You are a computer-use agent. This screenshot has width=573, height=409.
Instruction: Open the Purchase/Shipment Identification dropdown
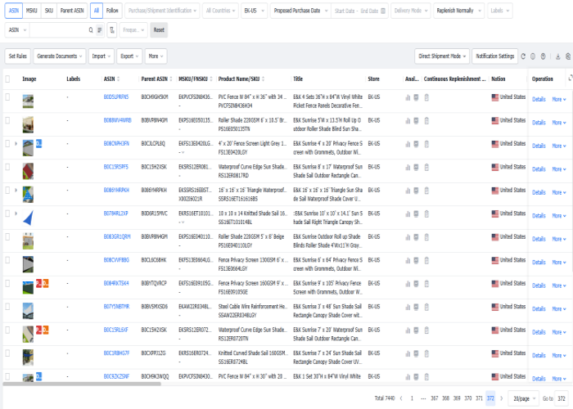[162, 11]
